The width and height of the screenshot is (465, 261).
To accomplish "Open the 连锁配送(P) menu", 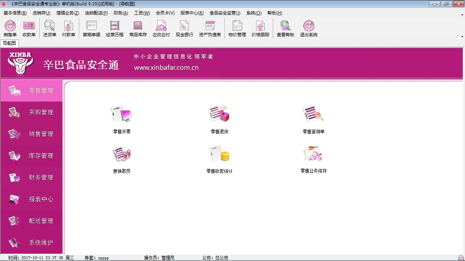I will pos(96,13).
